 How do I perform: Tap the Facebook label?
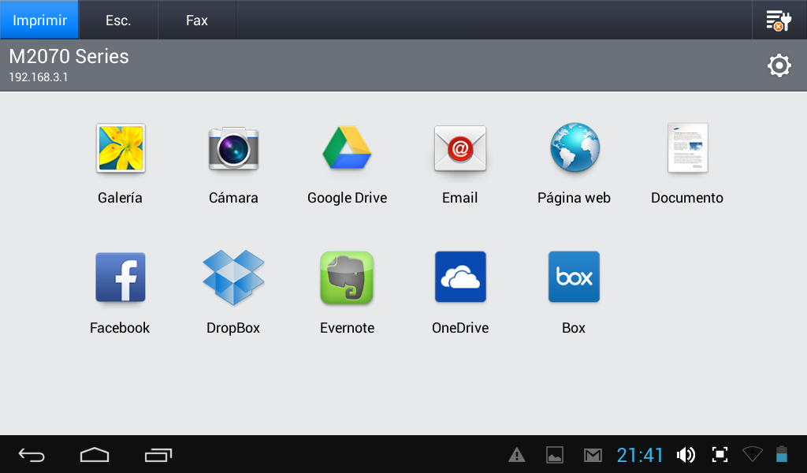[120, 328]
